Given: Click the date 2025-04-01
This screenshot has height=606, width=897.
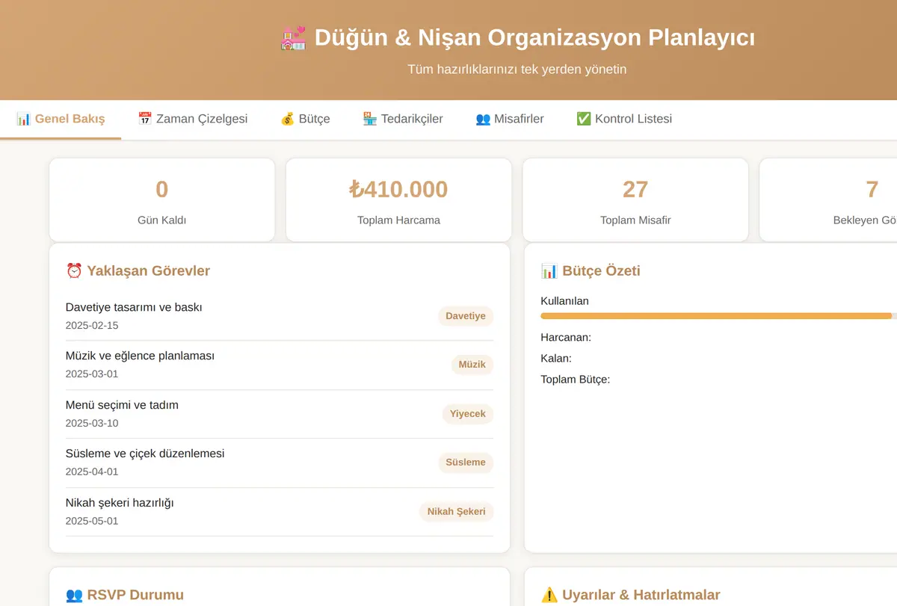Looking at the screenshot, I should coord(92,471).
